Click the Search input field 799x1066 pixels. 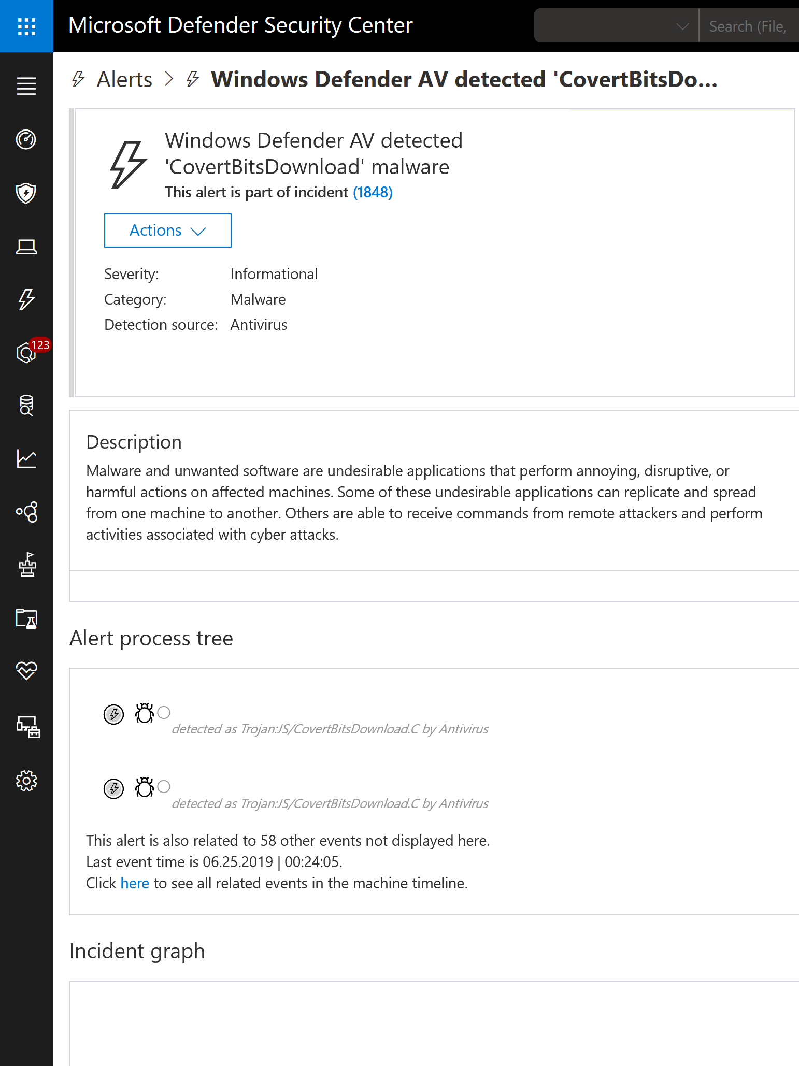[x=749, y=26]
